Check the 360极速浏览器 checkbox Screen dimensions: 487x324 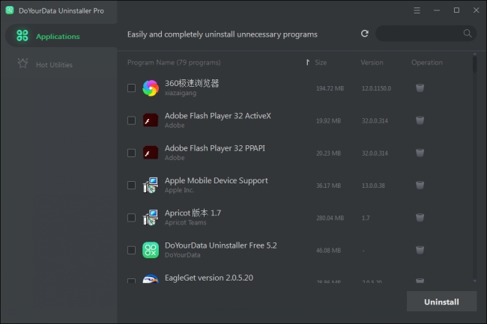click(x=131, y=88)
